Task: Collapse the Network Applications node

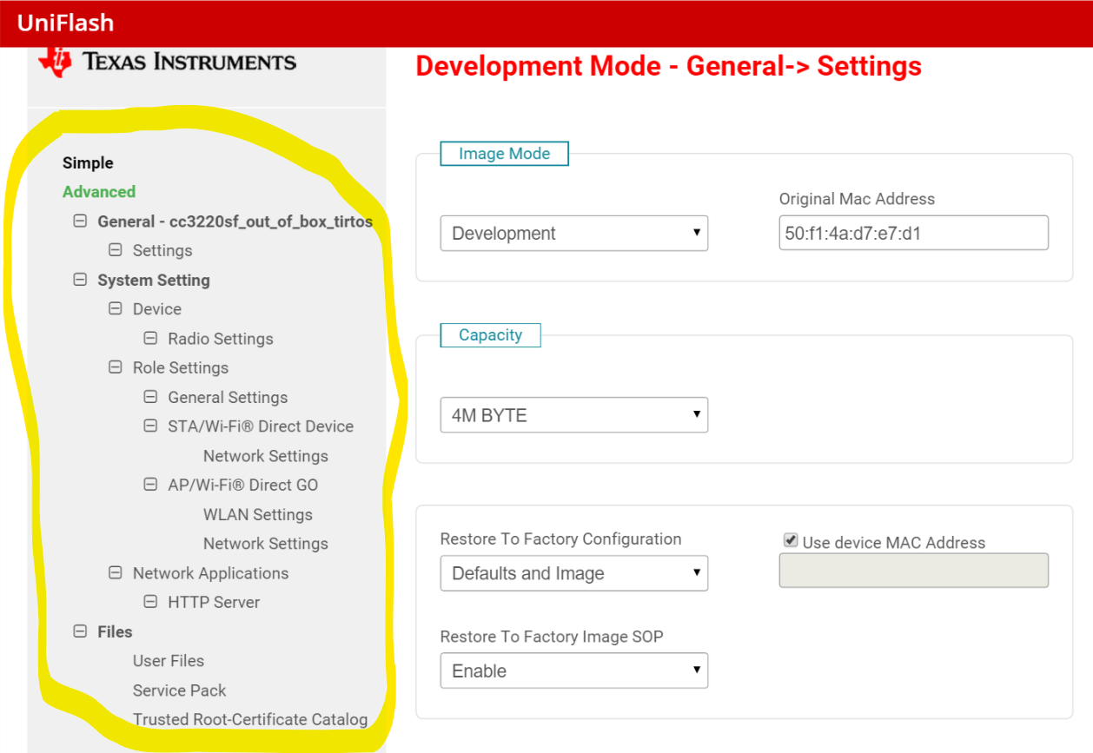Action: pos(115,572)
